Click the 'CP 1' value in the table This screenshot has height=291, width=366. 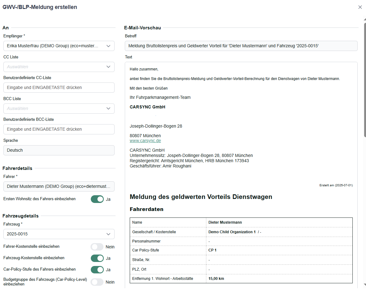coord(212,250)
